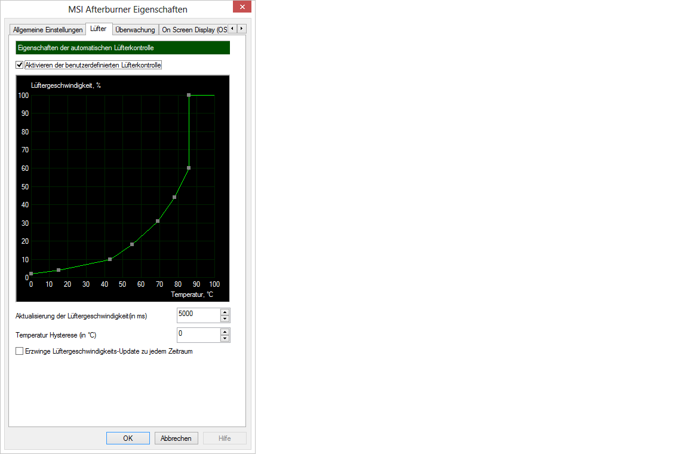Select fan curve point near 78°C

174,197
